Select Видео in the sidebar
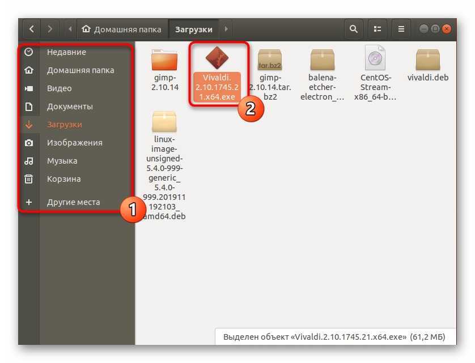475x363 pixels. pos(59,88)
